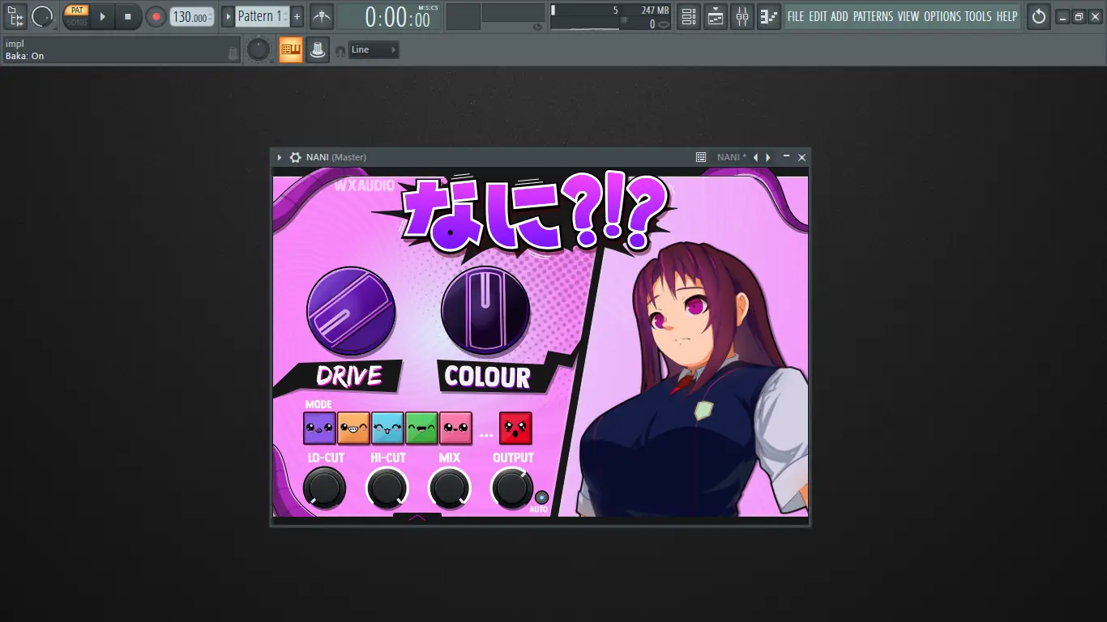Click the metronome circle knob in the top toolbar

click(x=42, y=16)
